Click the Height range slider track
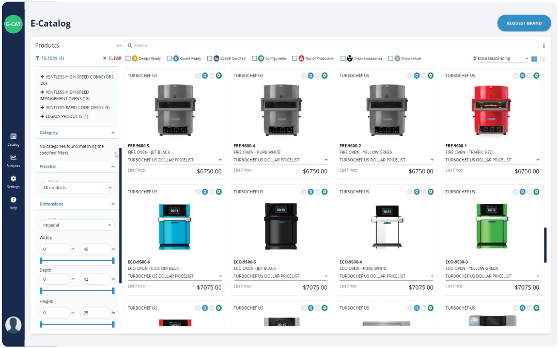This screenshot has height=348, width=558. pos(77,325)
